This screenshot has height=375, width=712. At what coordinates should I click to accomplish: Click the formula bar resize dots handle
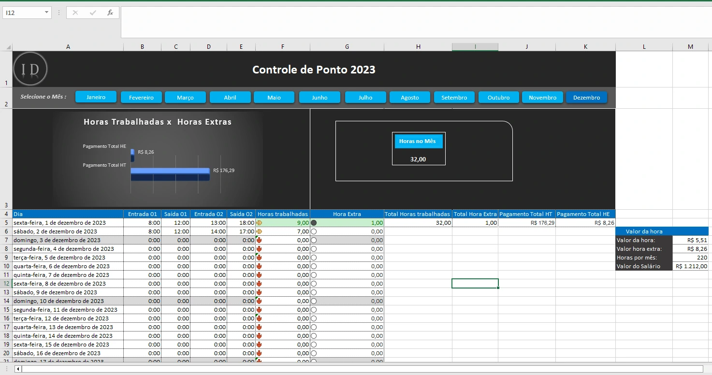click(x=59, y=13)
